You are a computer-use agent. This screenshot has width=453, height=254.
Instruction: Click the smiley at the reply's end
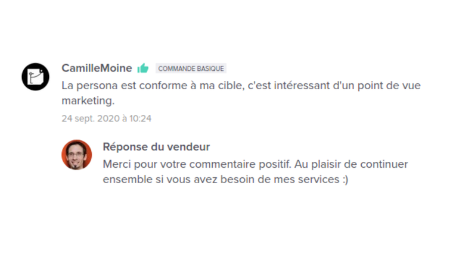tap(346, 180)
